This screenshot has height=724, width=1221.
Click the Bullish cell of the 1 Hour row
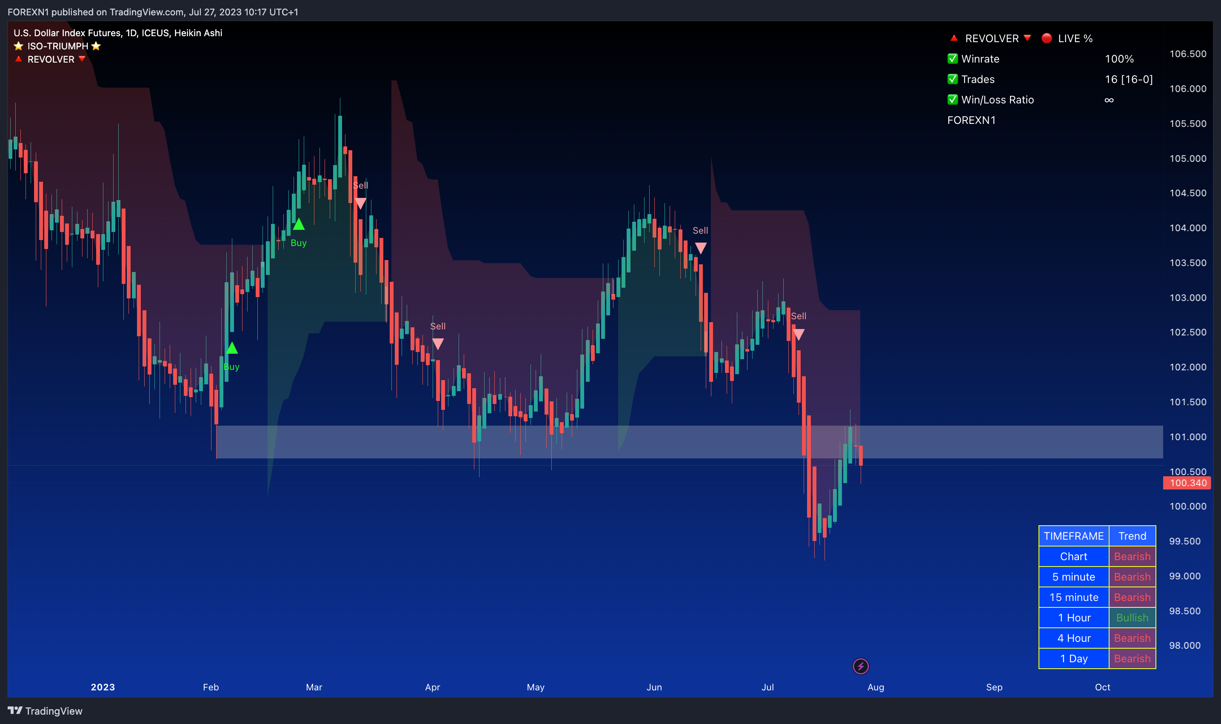coord(1132,618)
